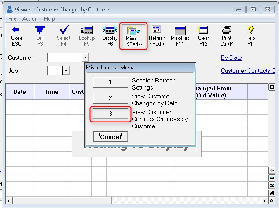Click the Drill F3 filter icon
The height and width of the screenshot is (208, 279).
[x=40, y=31]
